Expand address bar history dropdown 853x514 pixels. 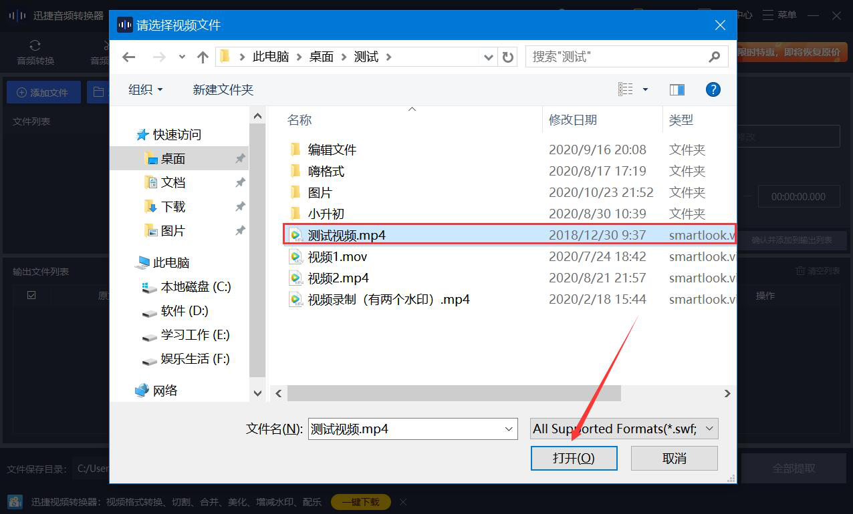pos(489,57)
